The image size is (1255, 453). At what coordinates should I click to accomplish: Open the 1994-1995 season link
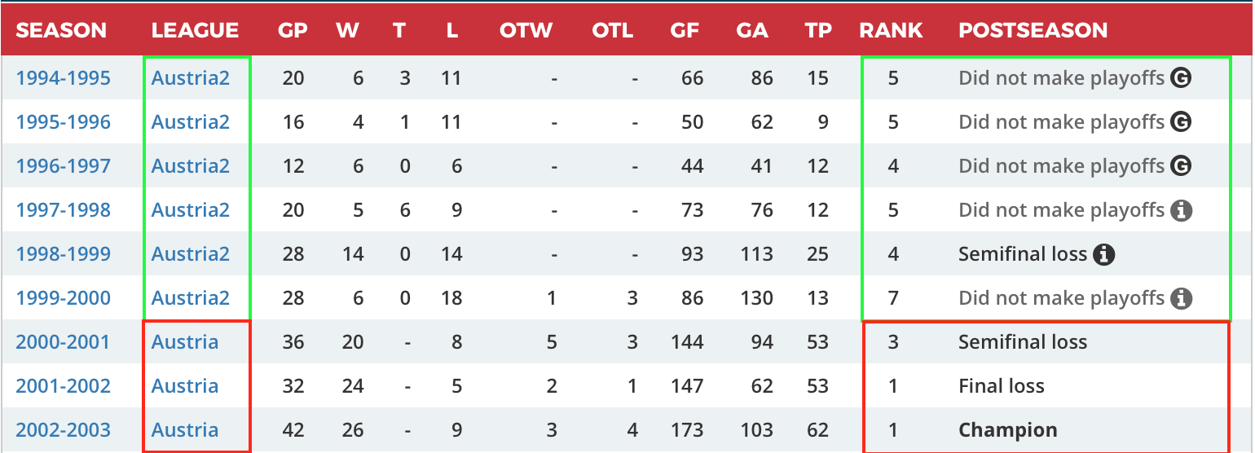(63, 78)
